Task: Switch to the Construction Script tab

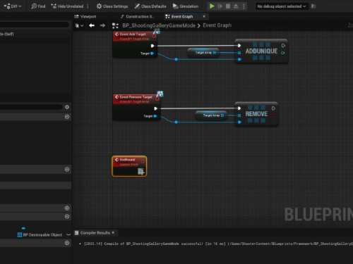Action: click(x=136, y=16)
